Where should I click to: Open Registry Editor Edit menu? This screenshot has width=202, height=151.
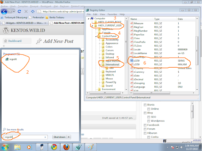95,14
